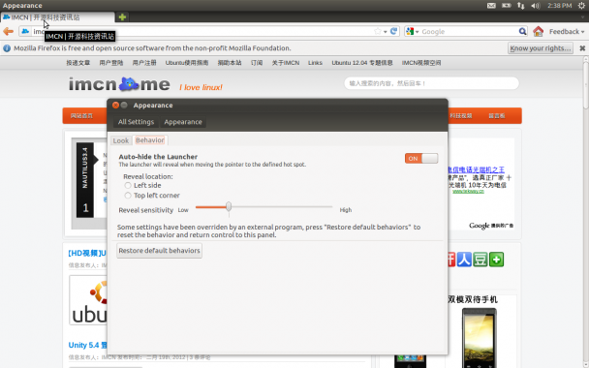Open the network indicator in top panel
Viewport: 589px width, 368px height.
click(x=520, y=5)
